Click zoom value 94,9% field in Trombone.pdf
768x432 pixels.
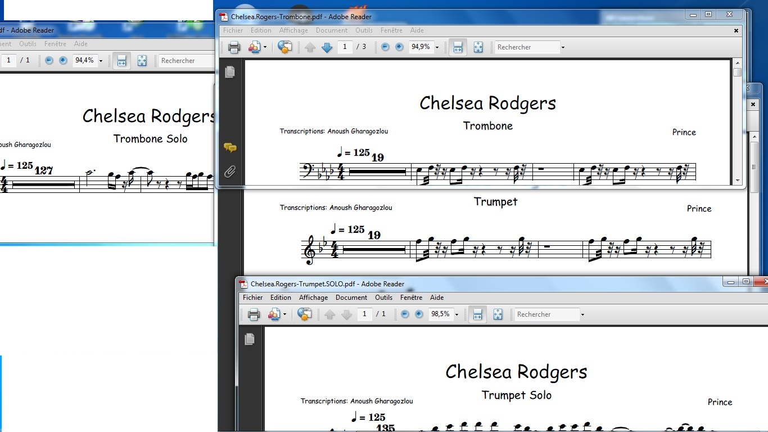(x=421, y=47)
